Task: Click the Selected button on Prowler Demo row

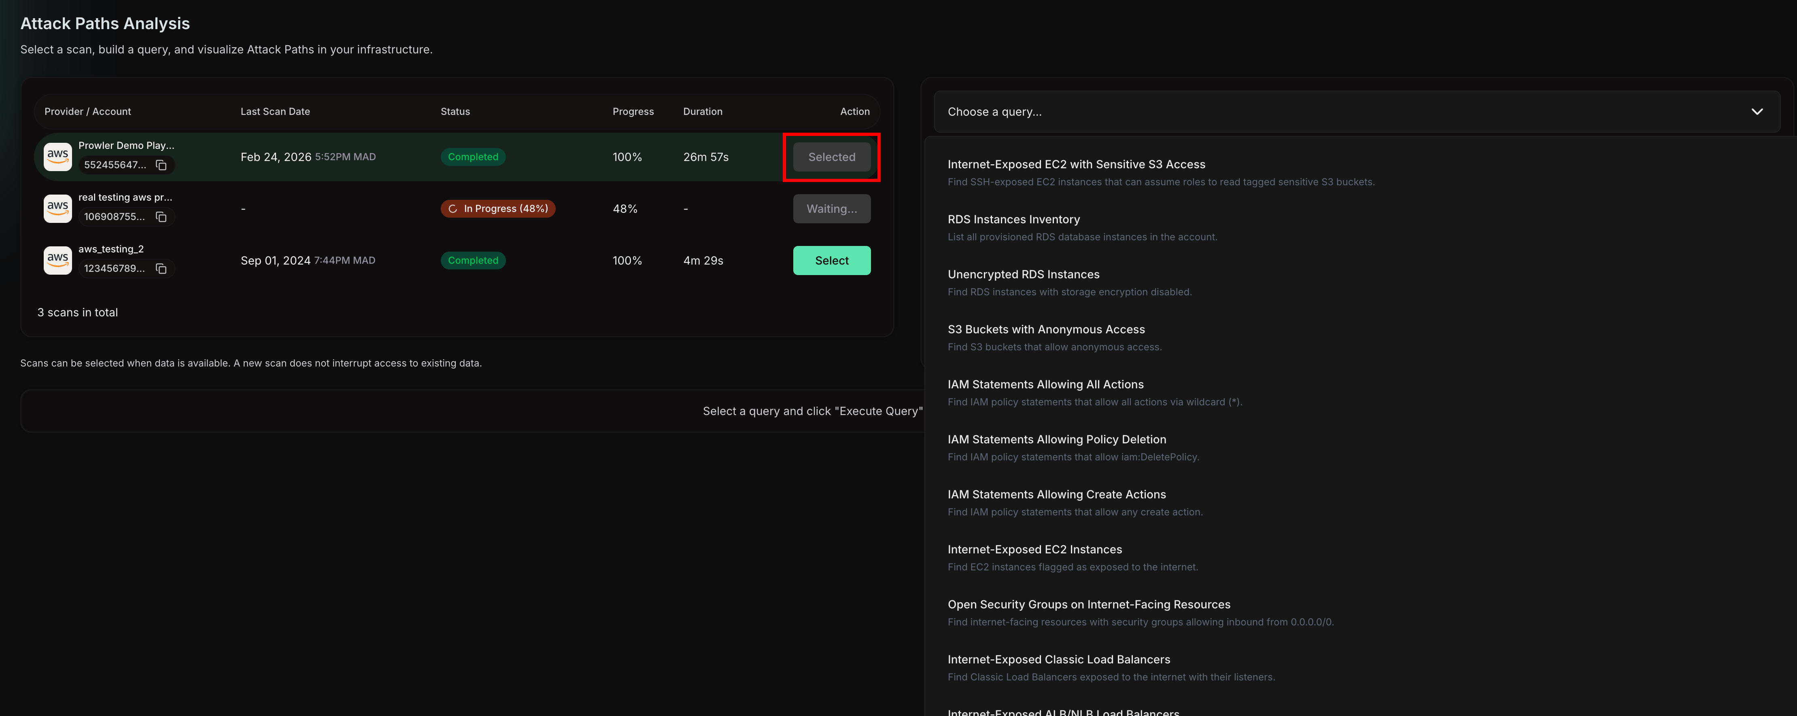Action: (832, 157)
